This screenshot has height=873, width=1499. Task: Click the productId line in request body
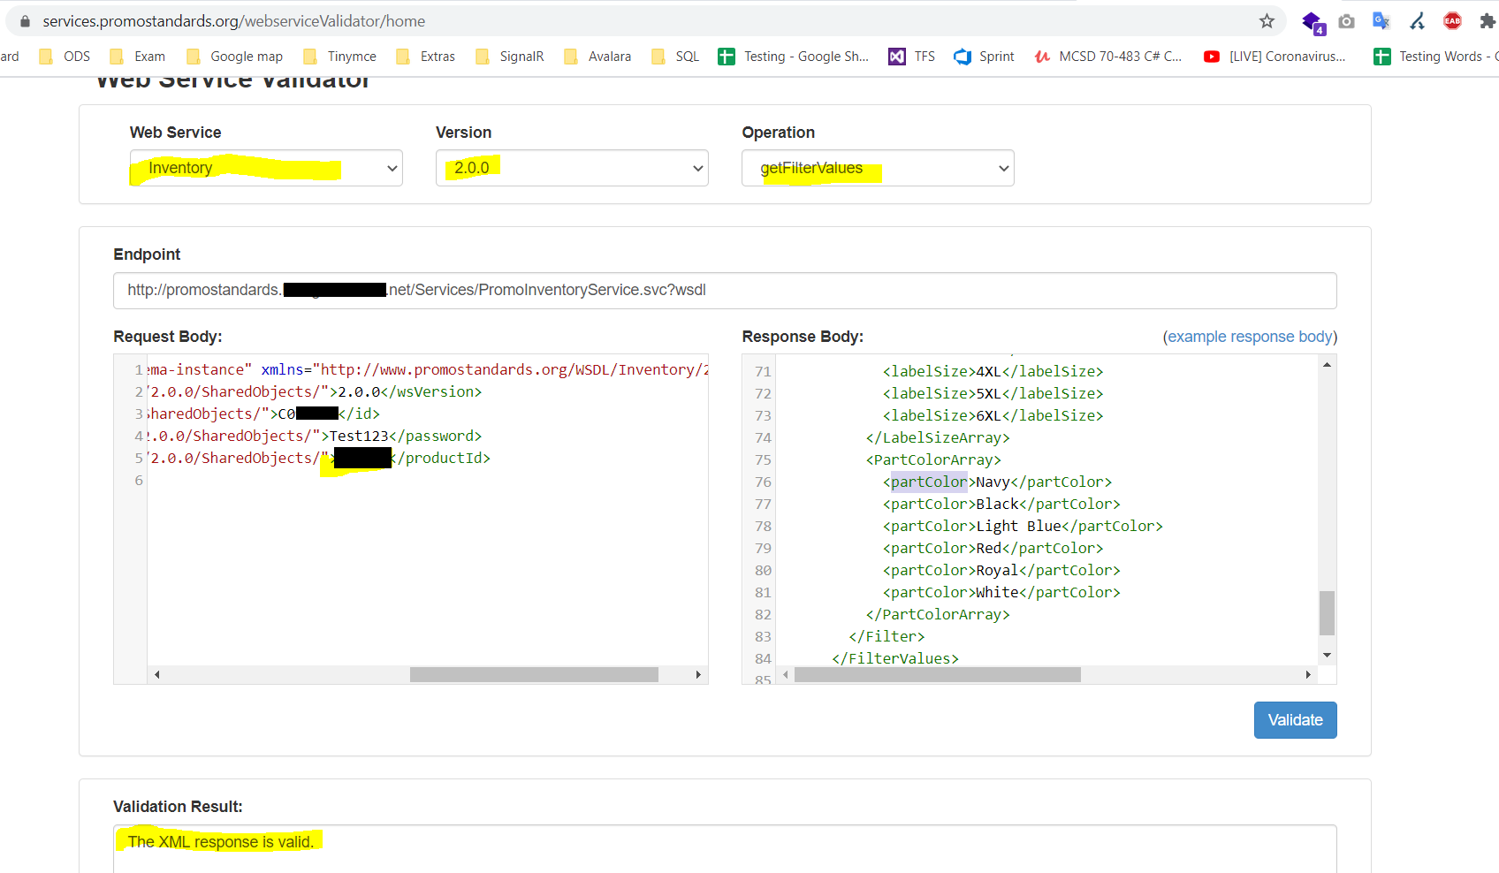[319, 459]
